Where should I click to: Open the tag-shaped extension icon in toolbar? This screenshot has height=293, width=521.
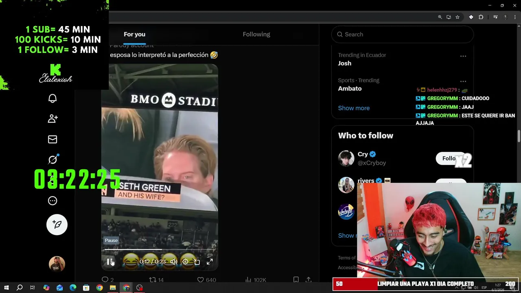coord(471,17)
